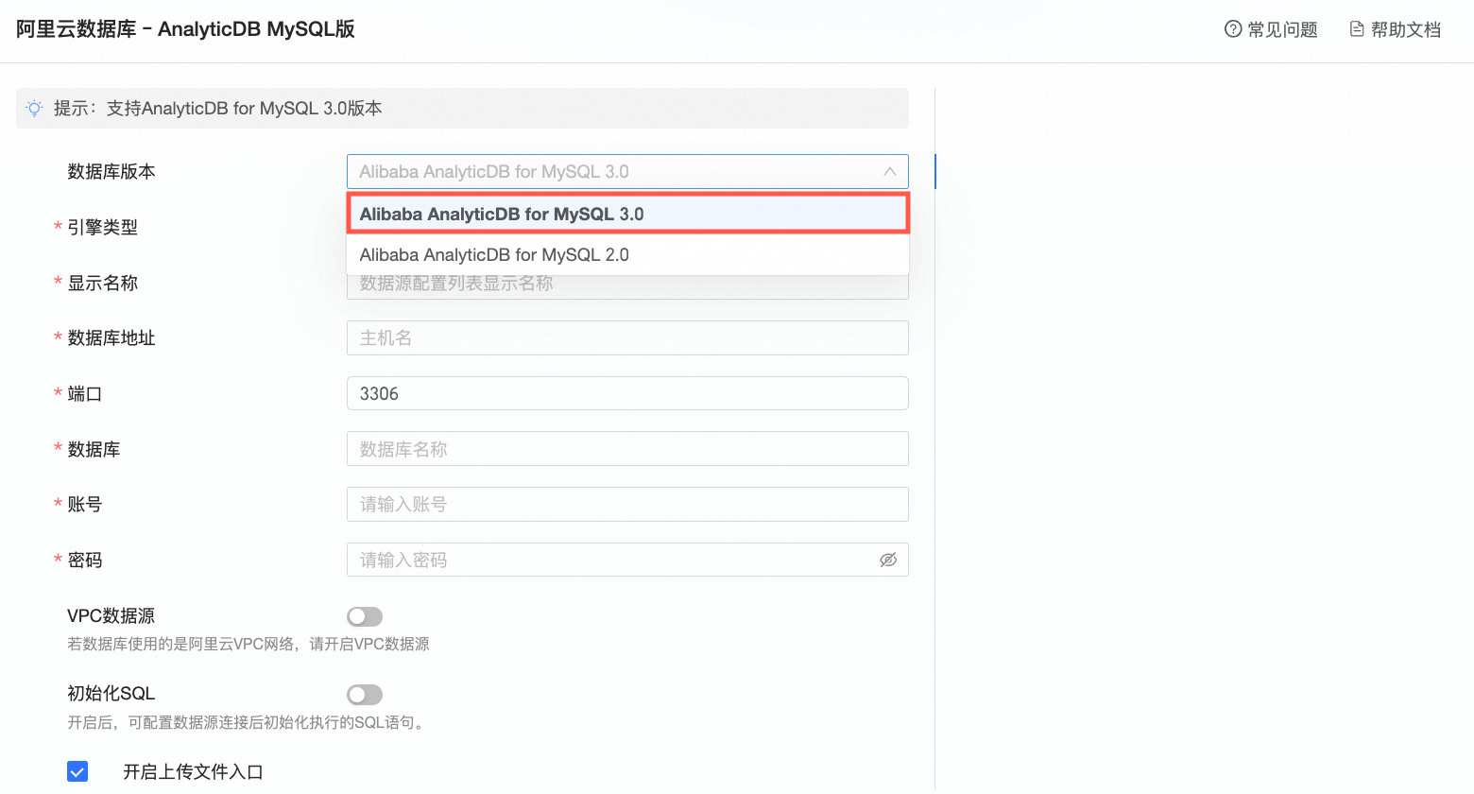Click the 数据库版本 label
Image resolution: width=1474 pixels, height=794 pixels.
click(111, 172)
